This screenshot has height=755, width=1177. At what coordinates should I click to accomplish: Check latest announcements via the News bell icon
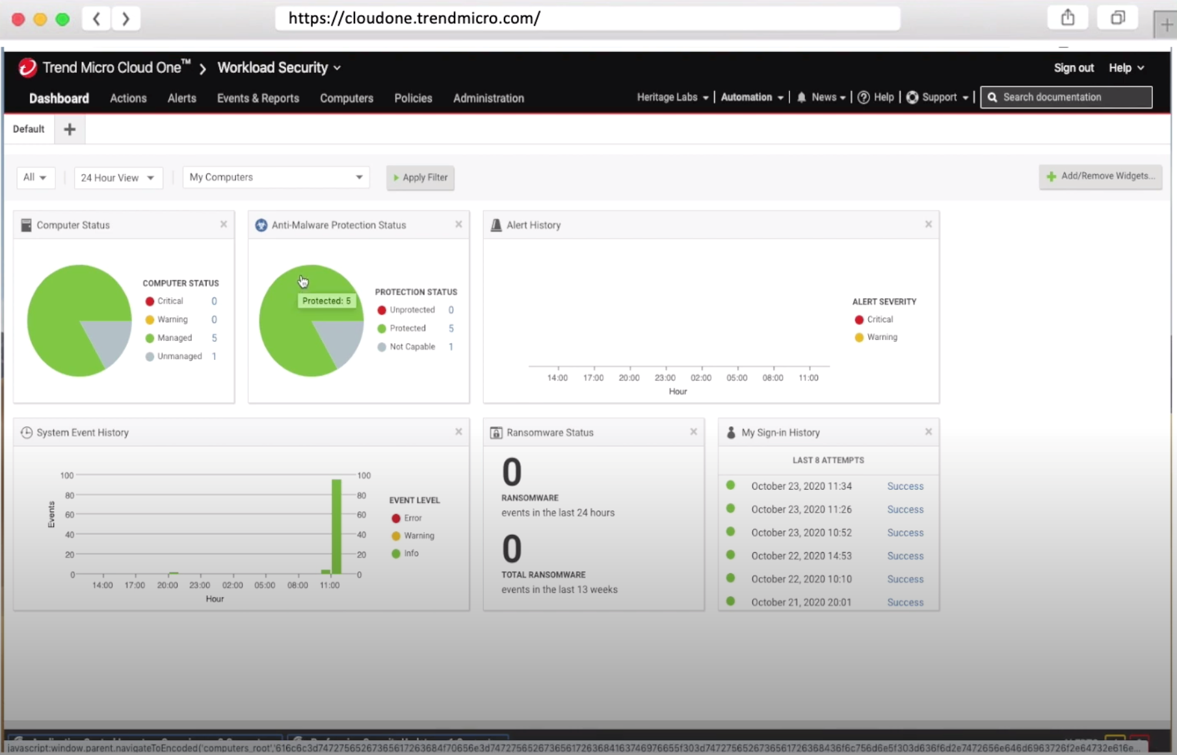[801, 97]
